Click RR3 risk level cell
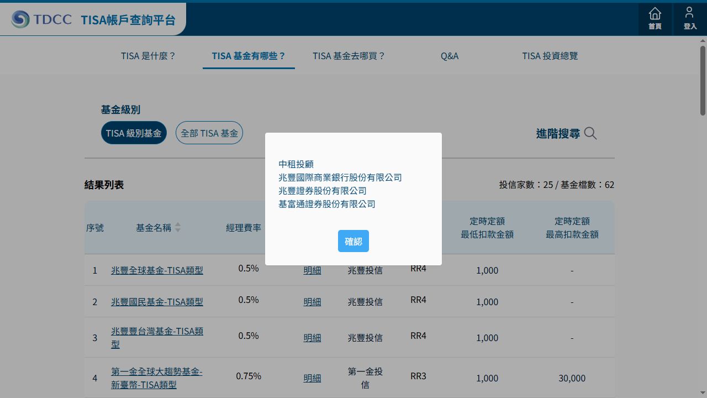 point(419,376)
